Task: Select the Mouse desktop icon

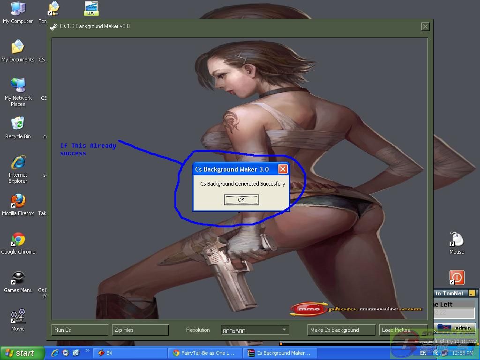Action: point(457,240)
